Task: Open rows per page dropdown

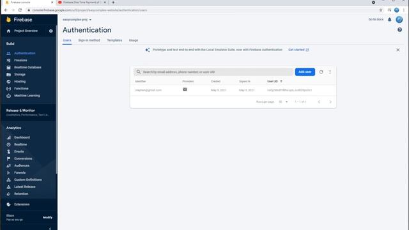Action: [283, 102]
